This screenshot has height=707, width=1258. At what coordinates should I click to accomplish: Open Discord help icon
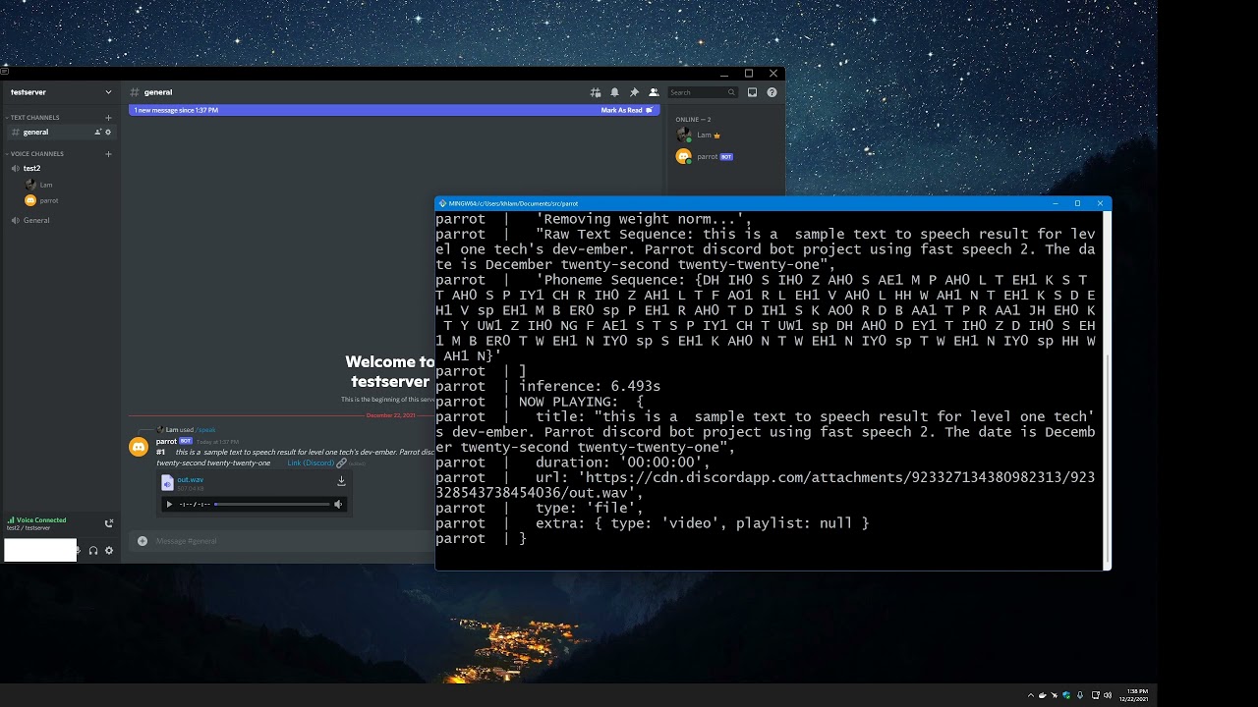(772, 92)
